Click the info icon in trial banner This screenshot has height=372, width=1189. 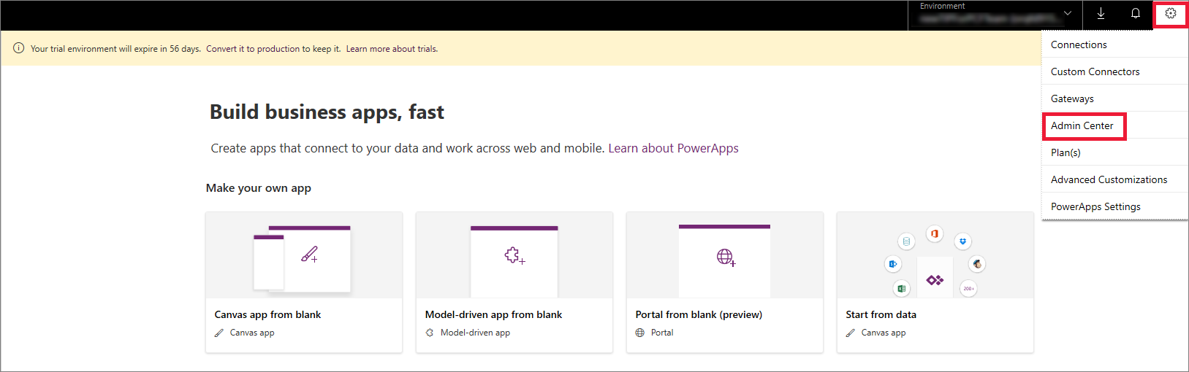[18, 49]
